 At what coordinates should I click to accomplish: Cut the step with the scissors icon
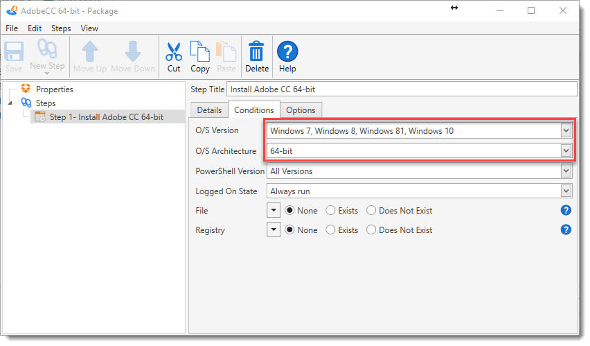tap(174, 51)
